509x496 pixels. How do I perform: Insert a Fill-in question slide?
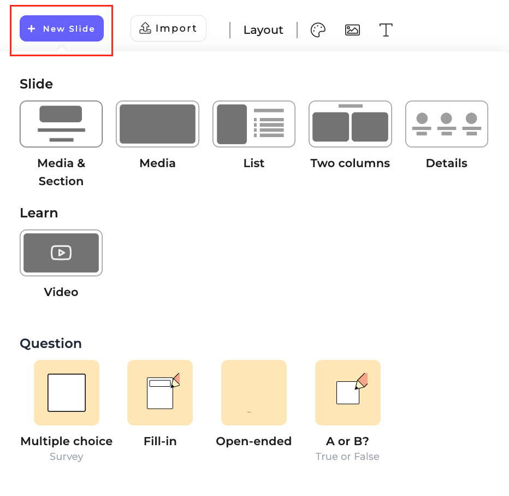(160, 393)
